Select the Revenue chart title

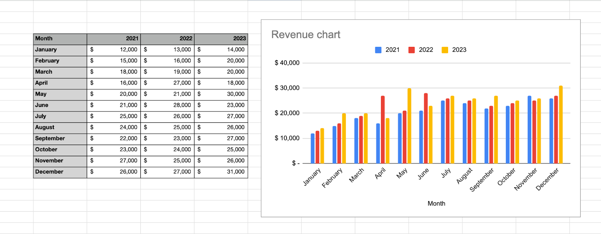pyautogui.click(x=306, y=35)
